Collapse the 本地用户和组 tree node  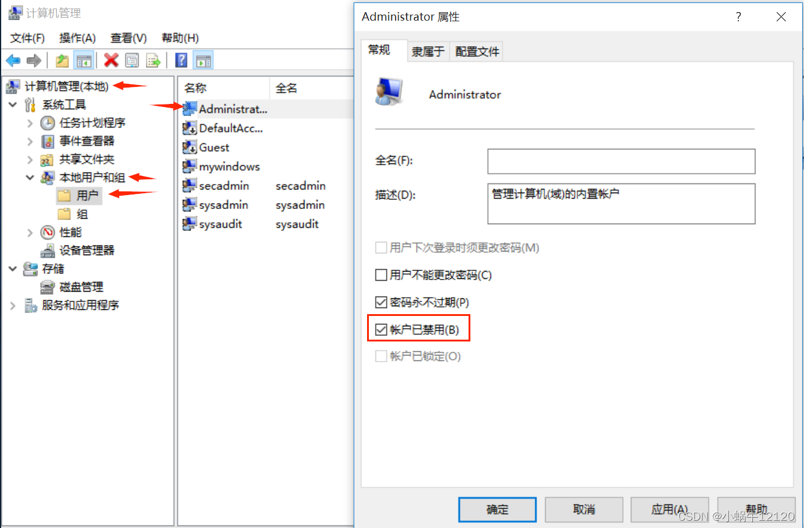tap(30, 177)
